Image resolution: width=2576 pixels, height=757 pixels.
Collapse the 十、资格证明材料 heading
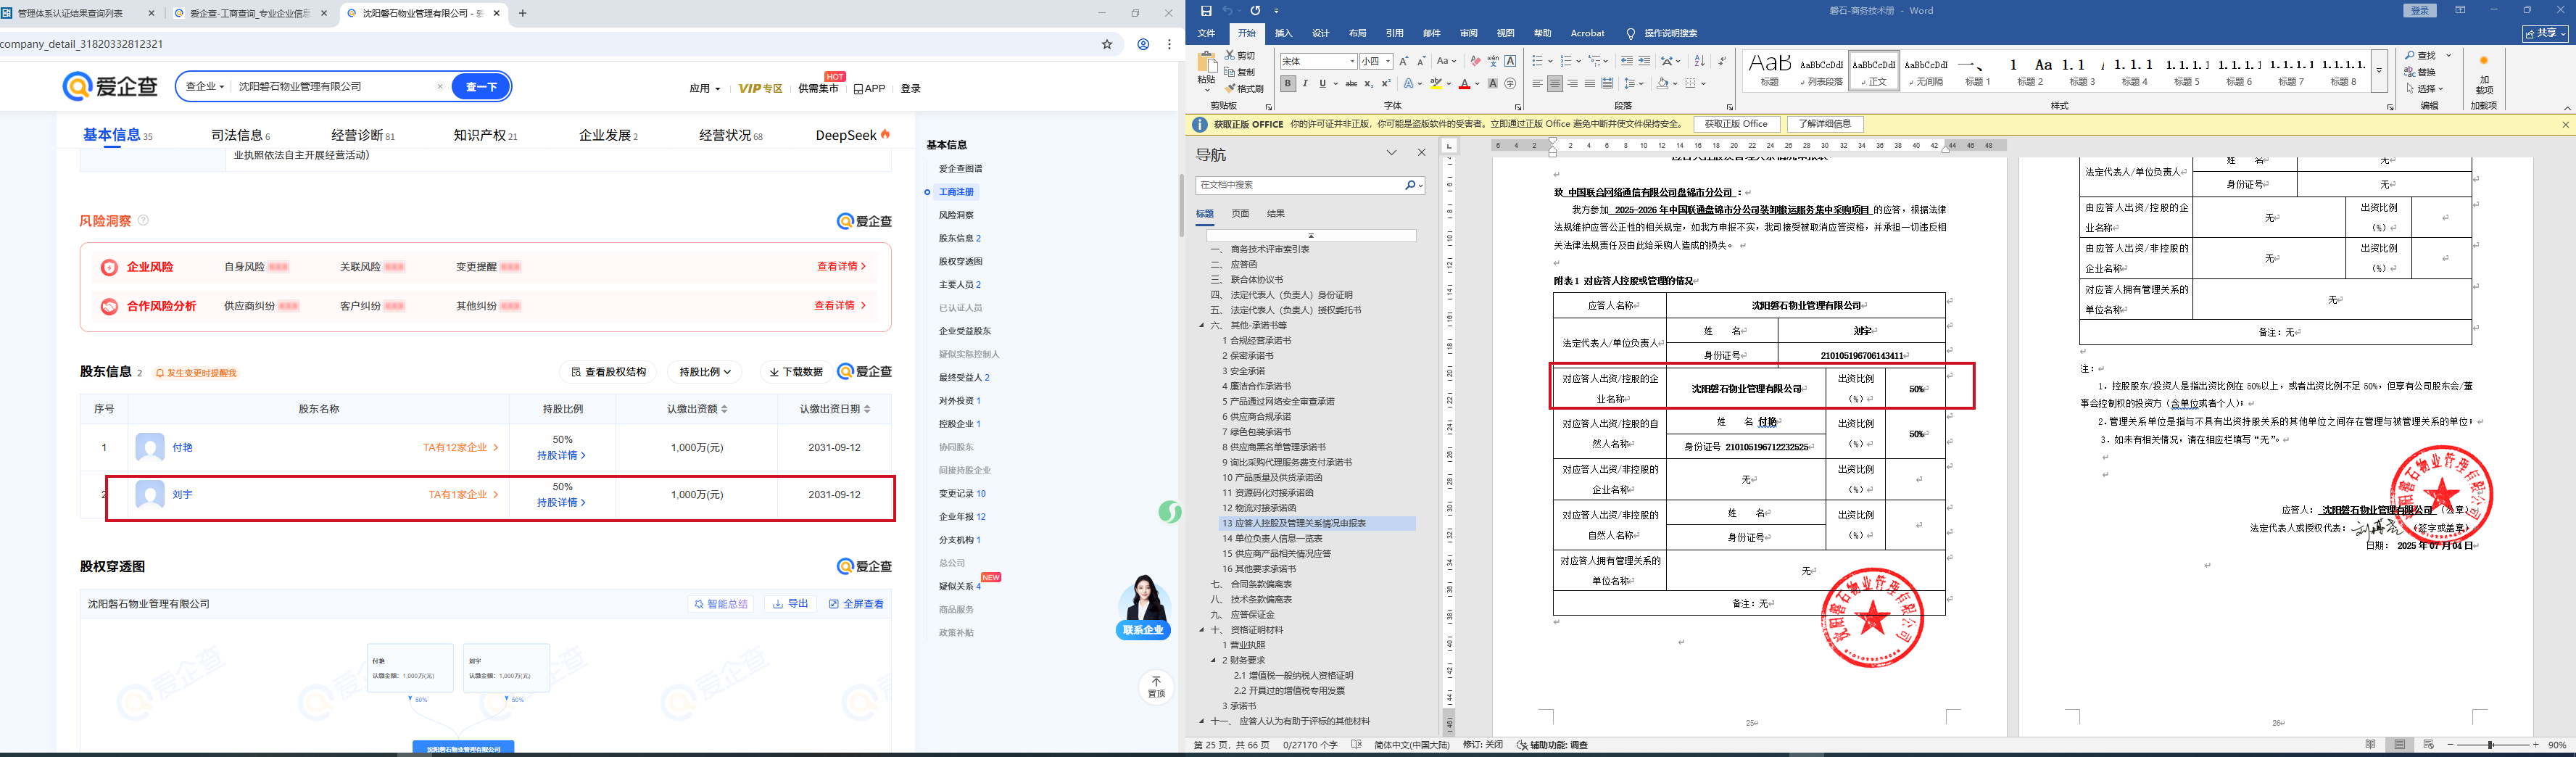(1202, 631)
